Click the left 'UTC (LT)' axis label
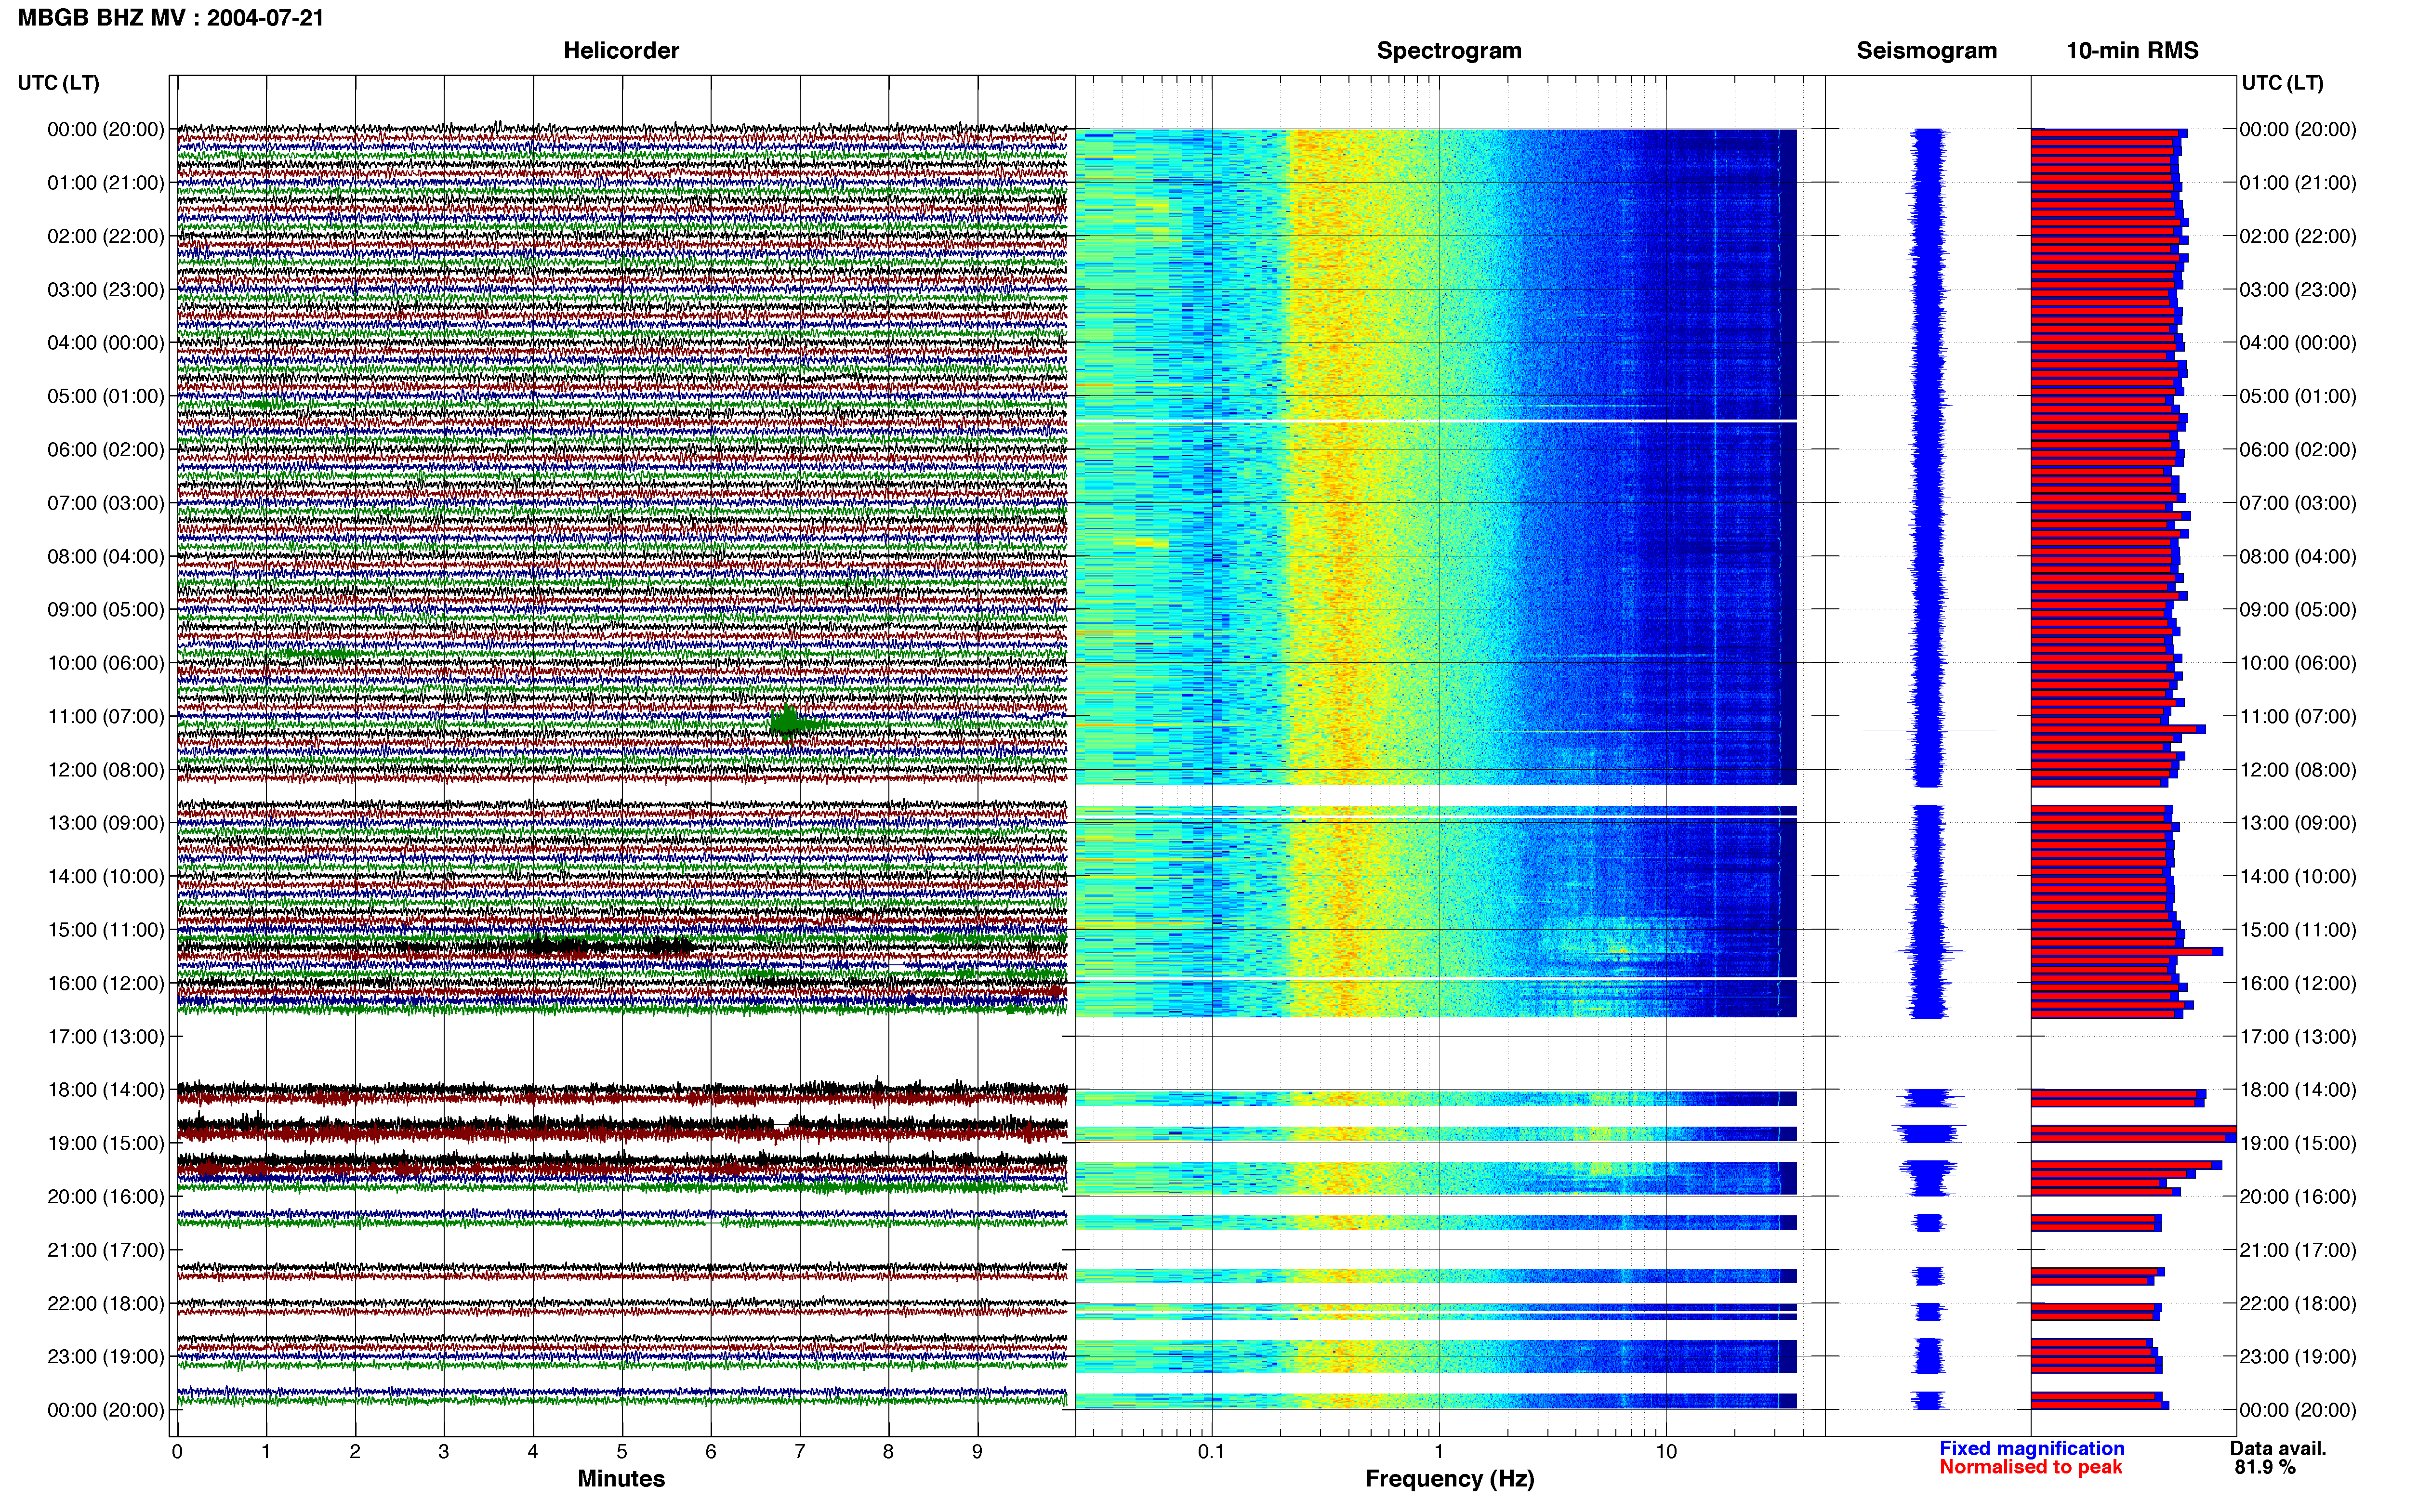 (x=59, y=83)
